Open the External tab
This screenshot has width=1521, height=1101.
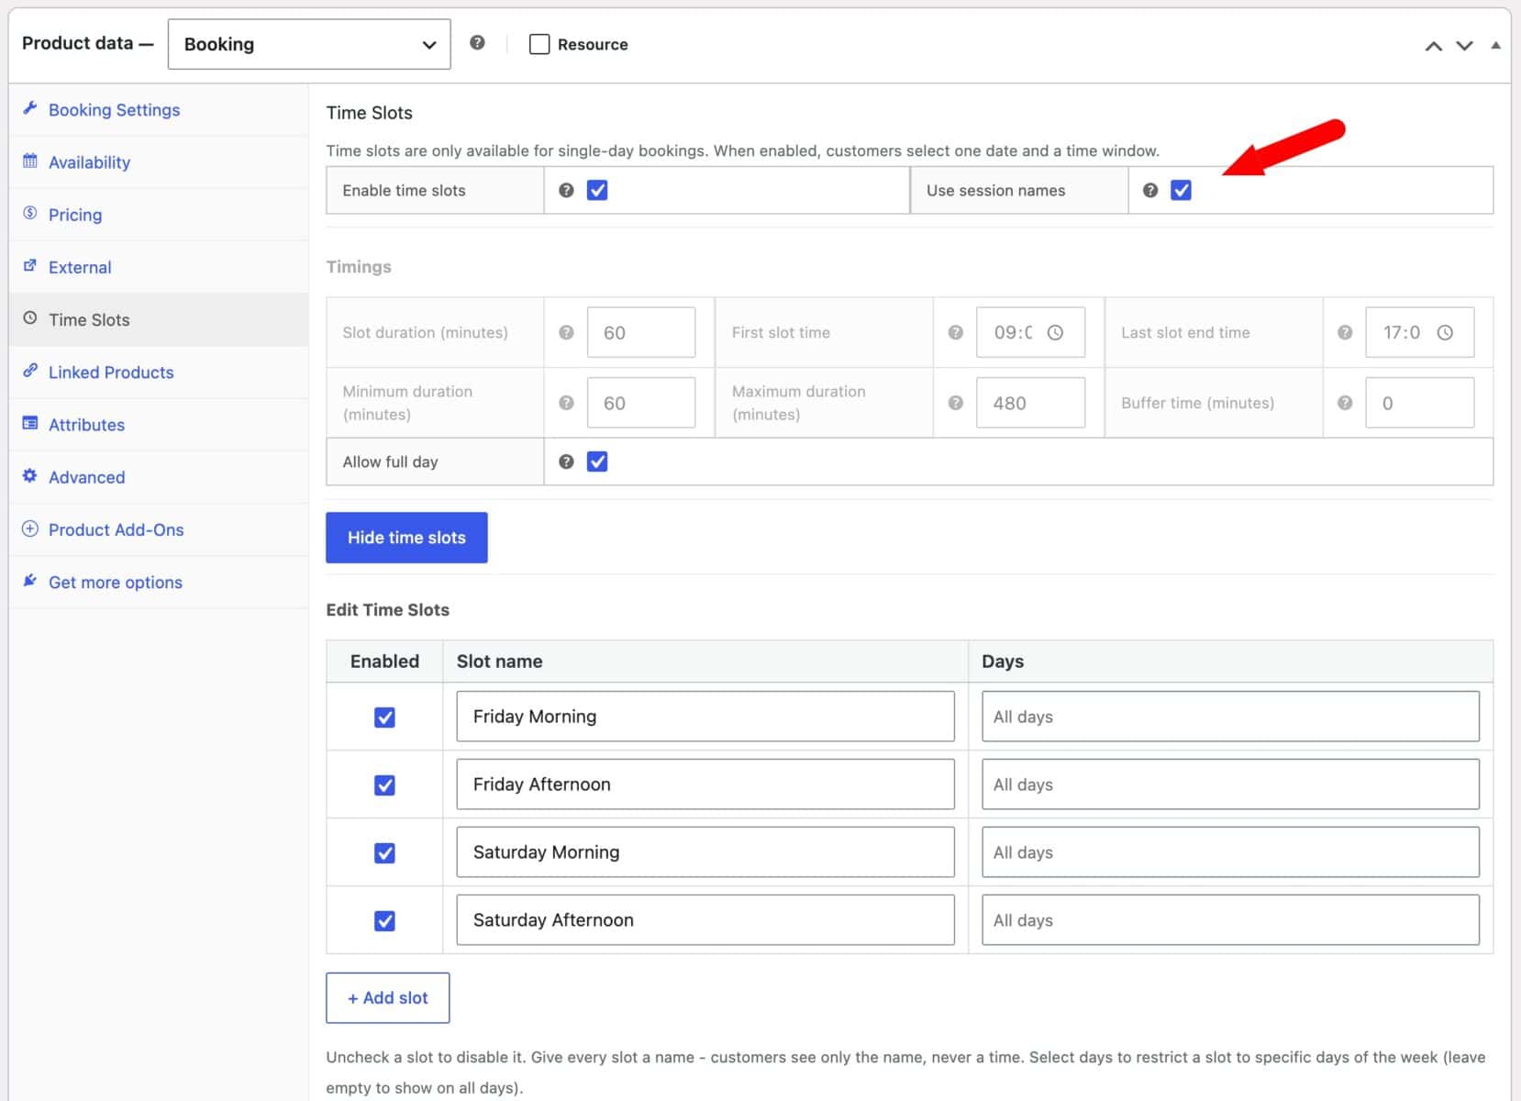(x=159, y=267)
